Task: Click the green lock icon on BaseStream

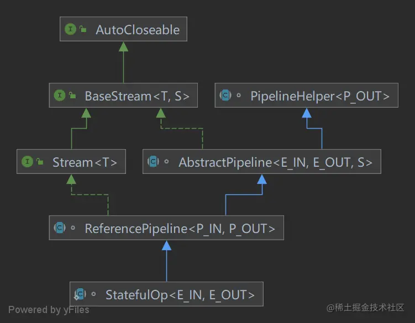Action: pyautogui.click(x=72, y=96)
